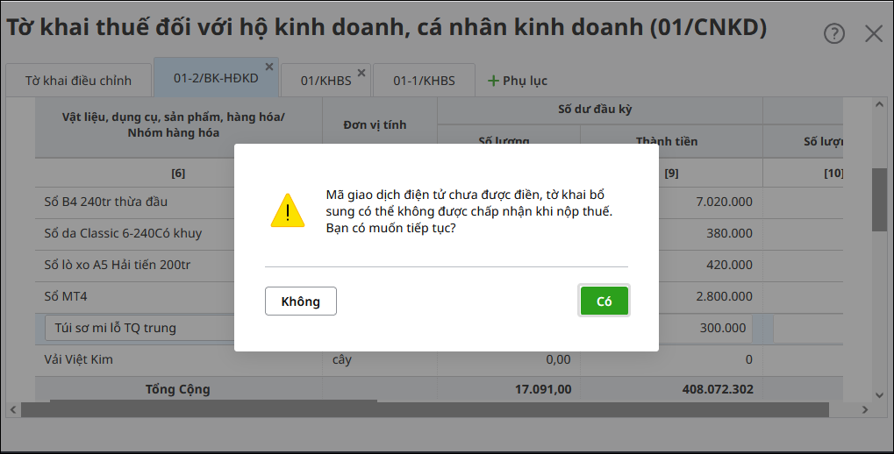
Task: Close the tax declaration window
Action: 873,33
